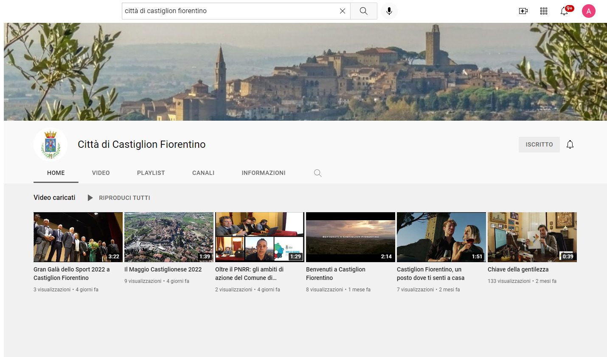607x357 pixels.
Task: Toggle channel notification bell beside Iscritto
Action: pyautogui.click(x=570, y=144)
